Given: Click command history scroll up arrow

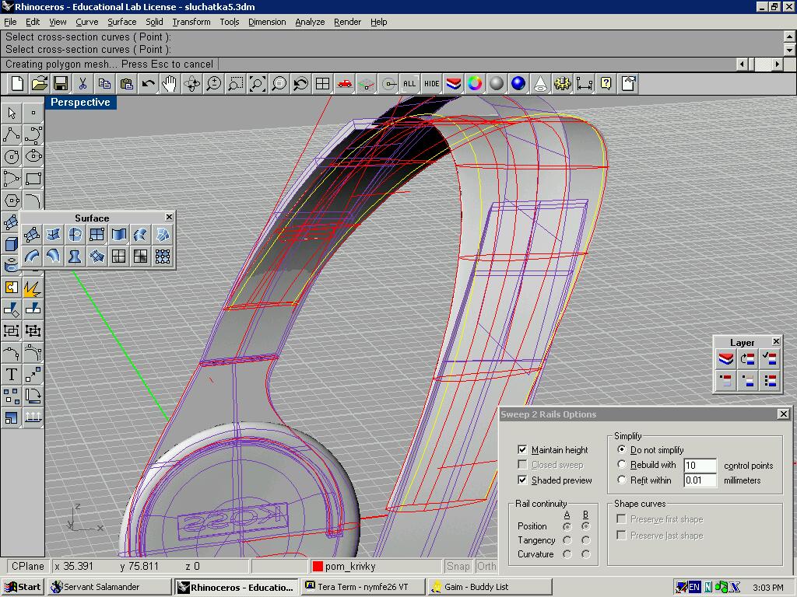Looking at the screenshot, I should pos(789,37).
